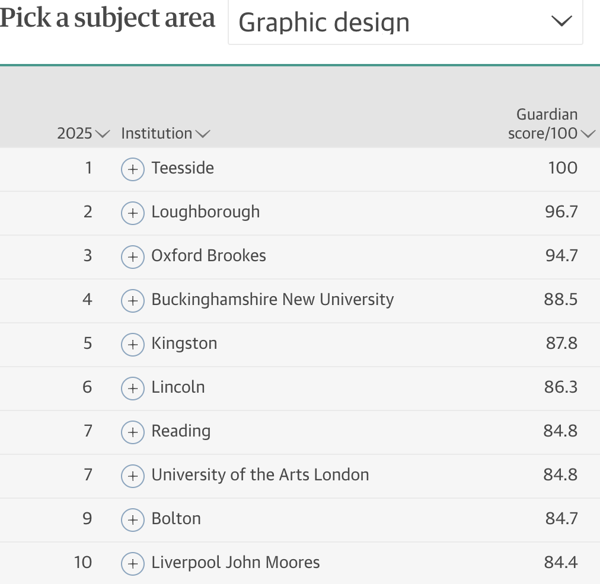
Task: Click the Kingston institution name
Action: click(184, 344)
